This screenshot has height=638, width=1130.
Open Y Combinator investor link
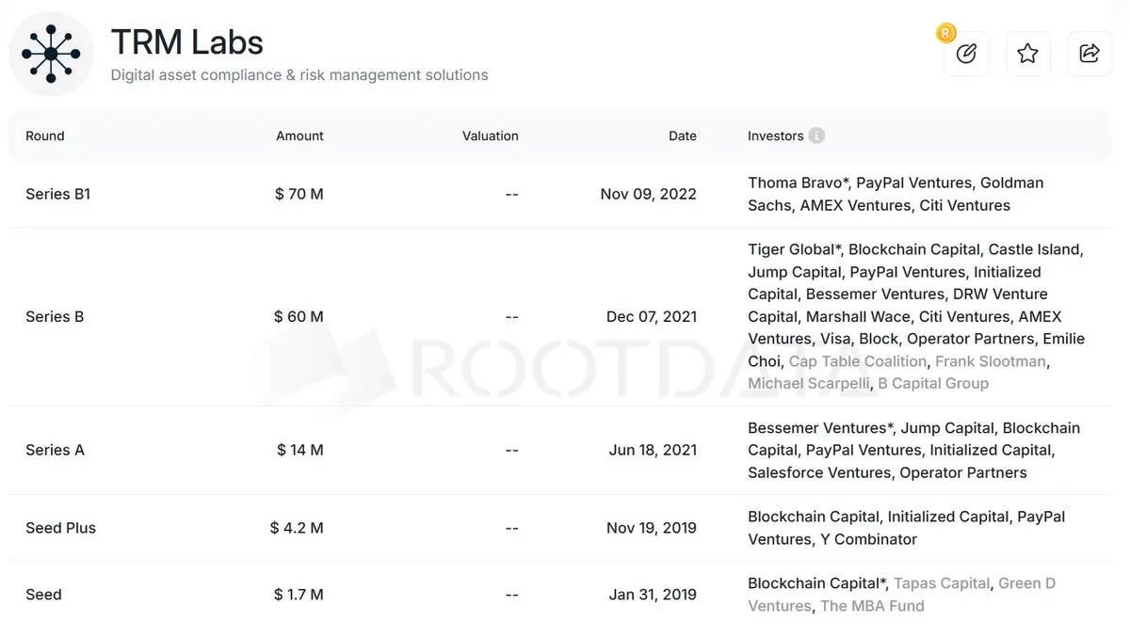click(868, 539)
